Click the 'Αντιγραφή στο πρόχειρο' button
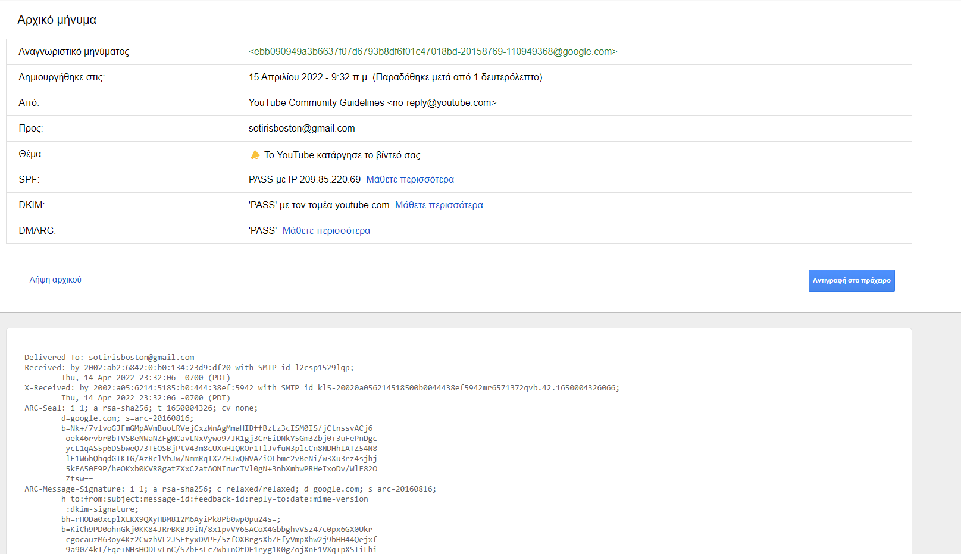This screenshot has height=554, width=961. (x=852, y=280)
